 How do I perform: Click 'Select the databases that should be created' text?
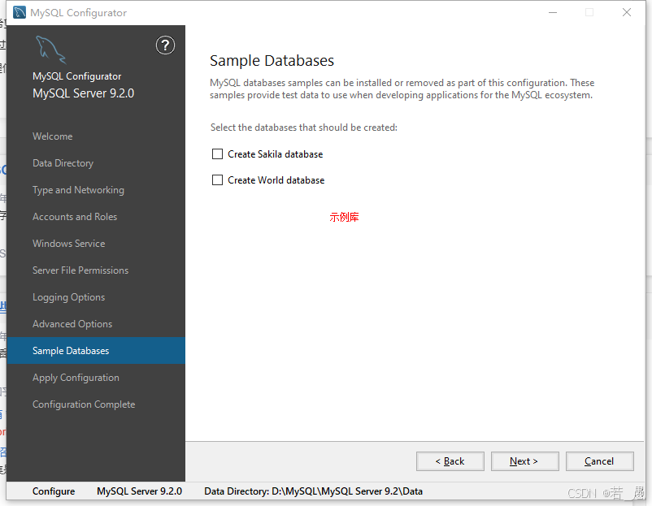coord(303,128)
